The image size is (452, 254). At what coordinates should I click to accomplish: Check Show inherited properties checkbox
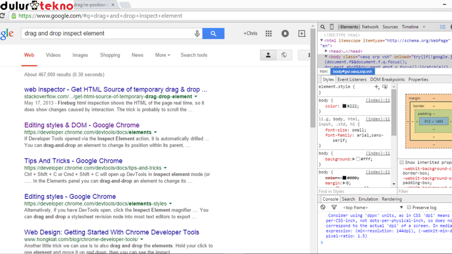click(402, 162)
